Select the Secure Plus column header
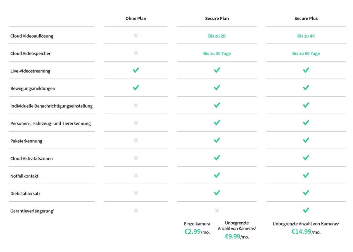 [306, 18]
